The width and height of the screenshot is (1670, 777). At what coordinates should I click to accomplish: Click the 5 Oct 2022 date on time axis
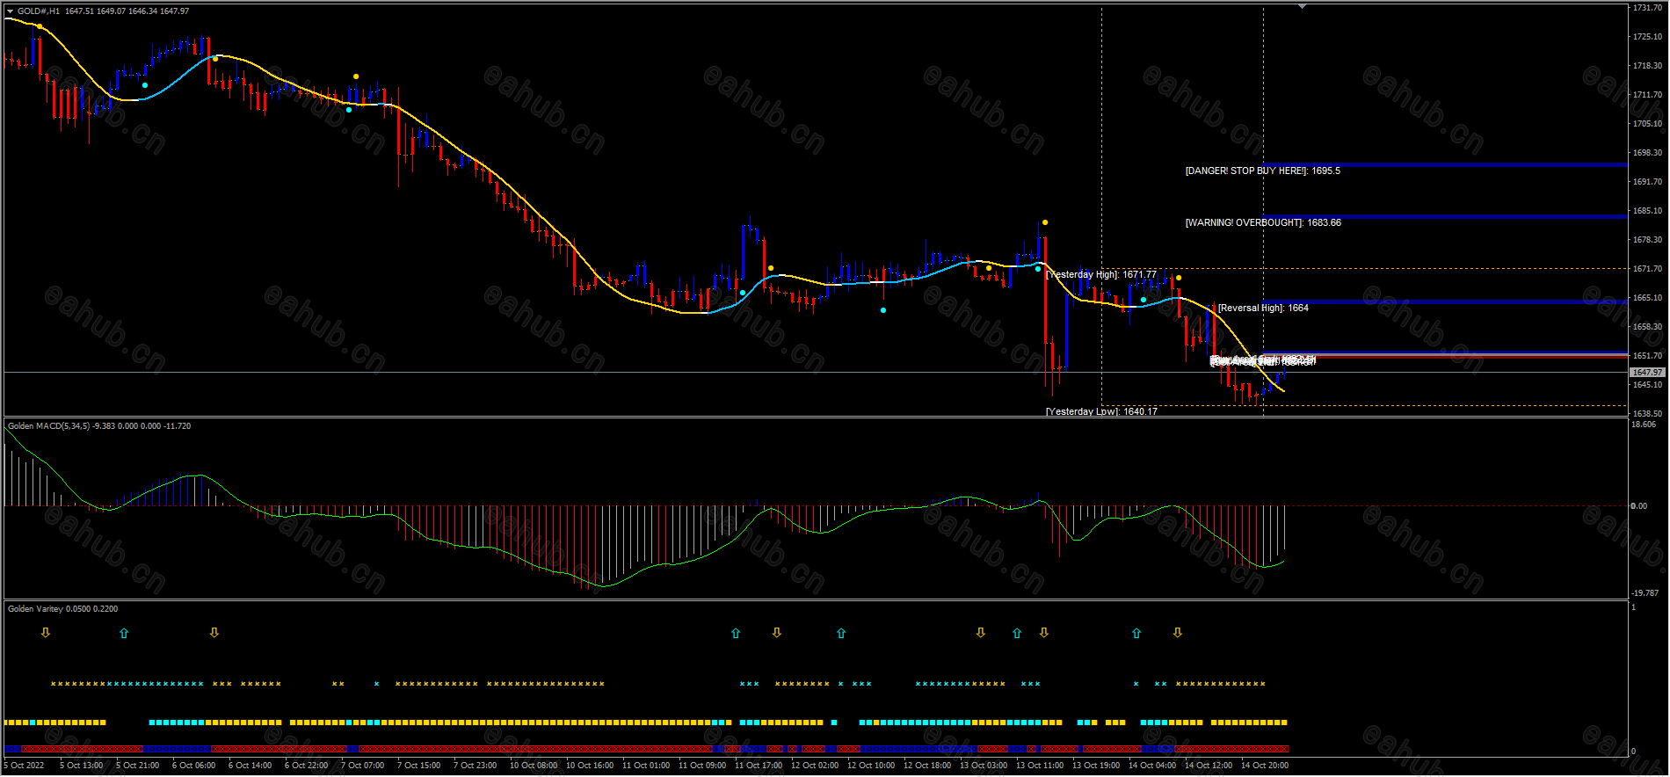(x=24, y=766)
